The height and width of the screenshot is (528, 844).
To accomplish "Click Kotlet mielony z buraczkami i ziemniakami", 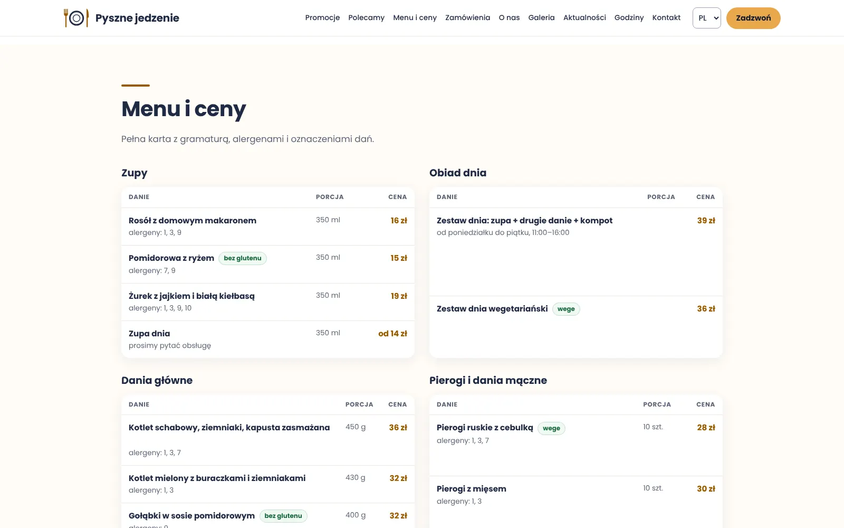I will (x=217, y=478).
